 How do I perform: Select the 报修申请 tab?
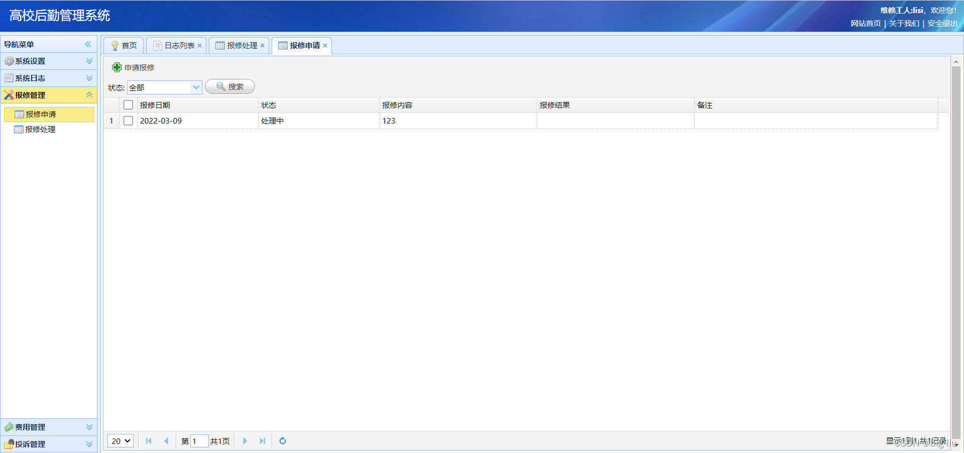302,46
